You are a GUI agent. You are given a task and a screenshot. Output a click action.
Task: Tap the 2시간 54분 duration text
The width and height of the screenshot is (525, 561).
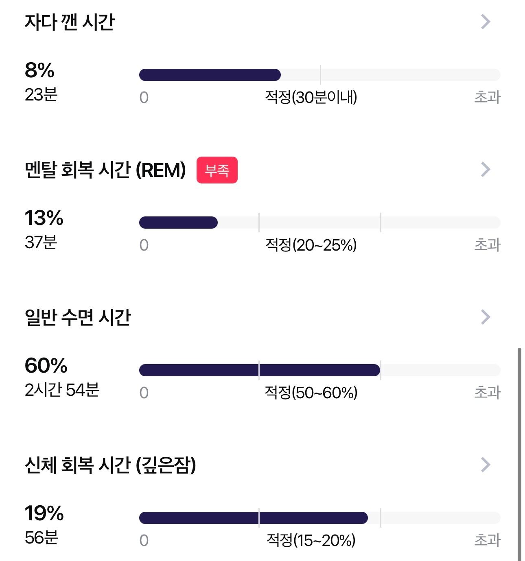62,390
